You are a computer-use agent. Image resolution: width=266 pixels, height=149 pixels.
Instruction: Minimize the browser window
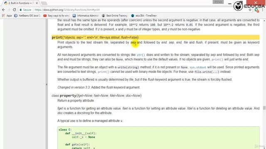click(230, 3)
